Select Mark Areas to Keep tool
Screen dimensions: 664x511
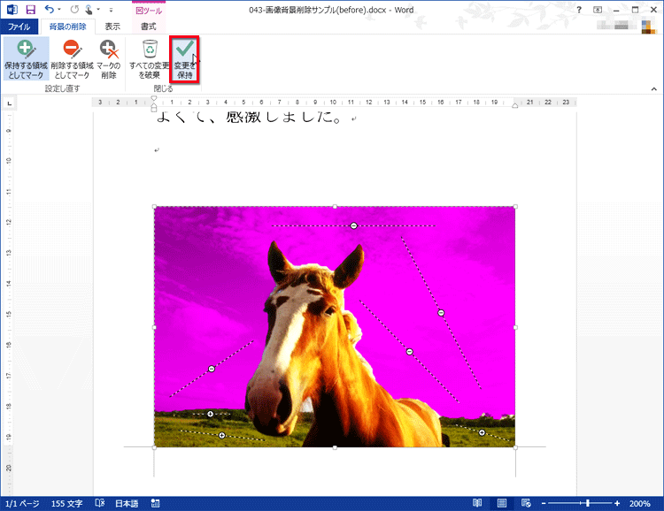coord(26,59)
